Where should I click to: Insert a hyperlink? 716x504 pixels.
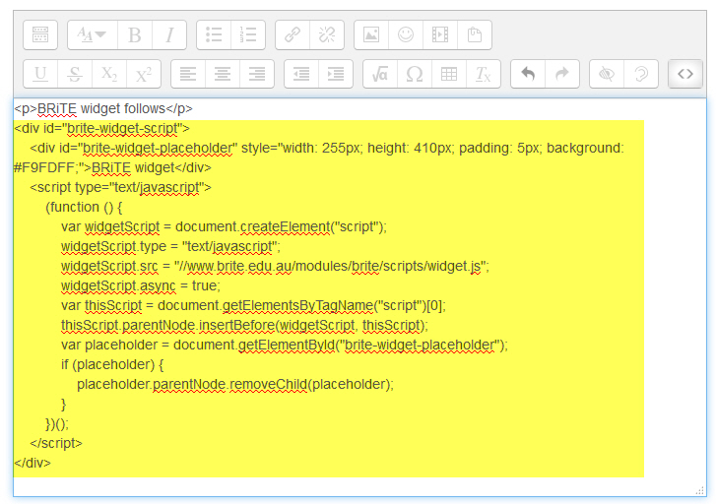point(293,34)
